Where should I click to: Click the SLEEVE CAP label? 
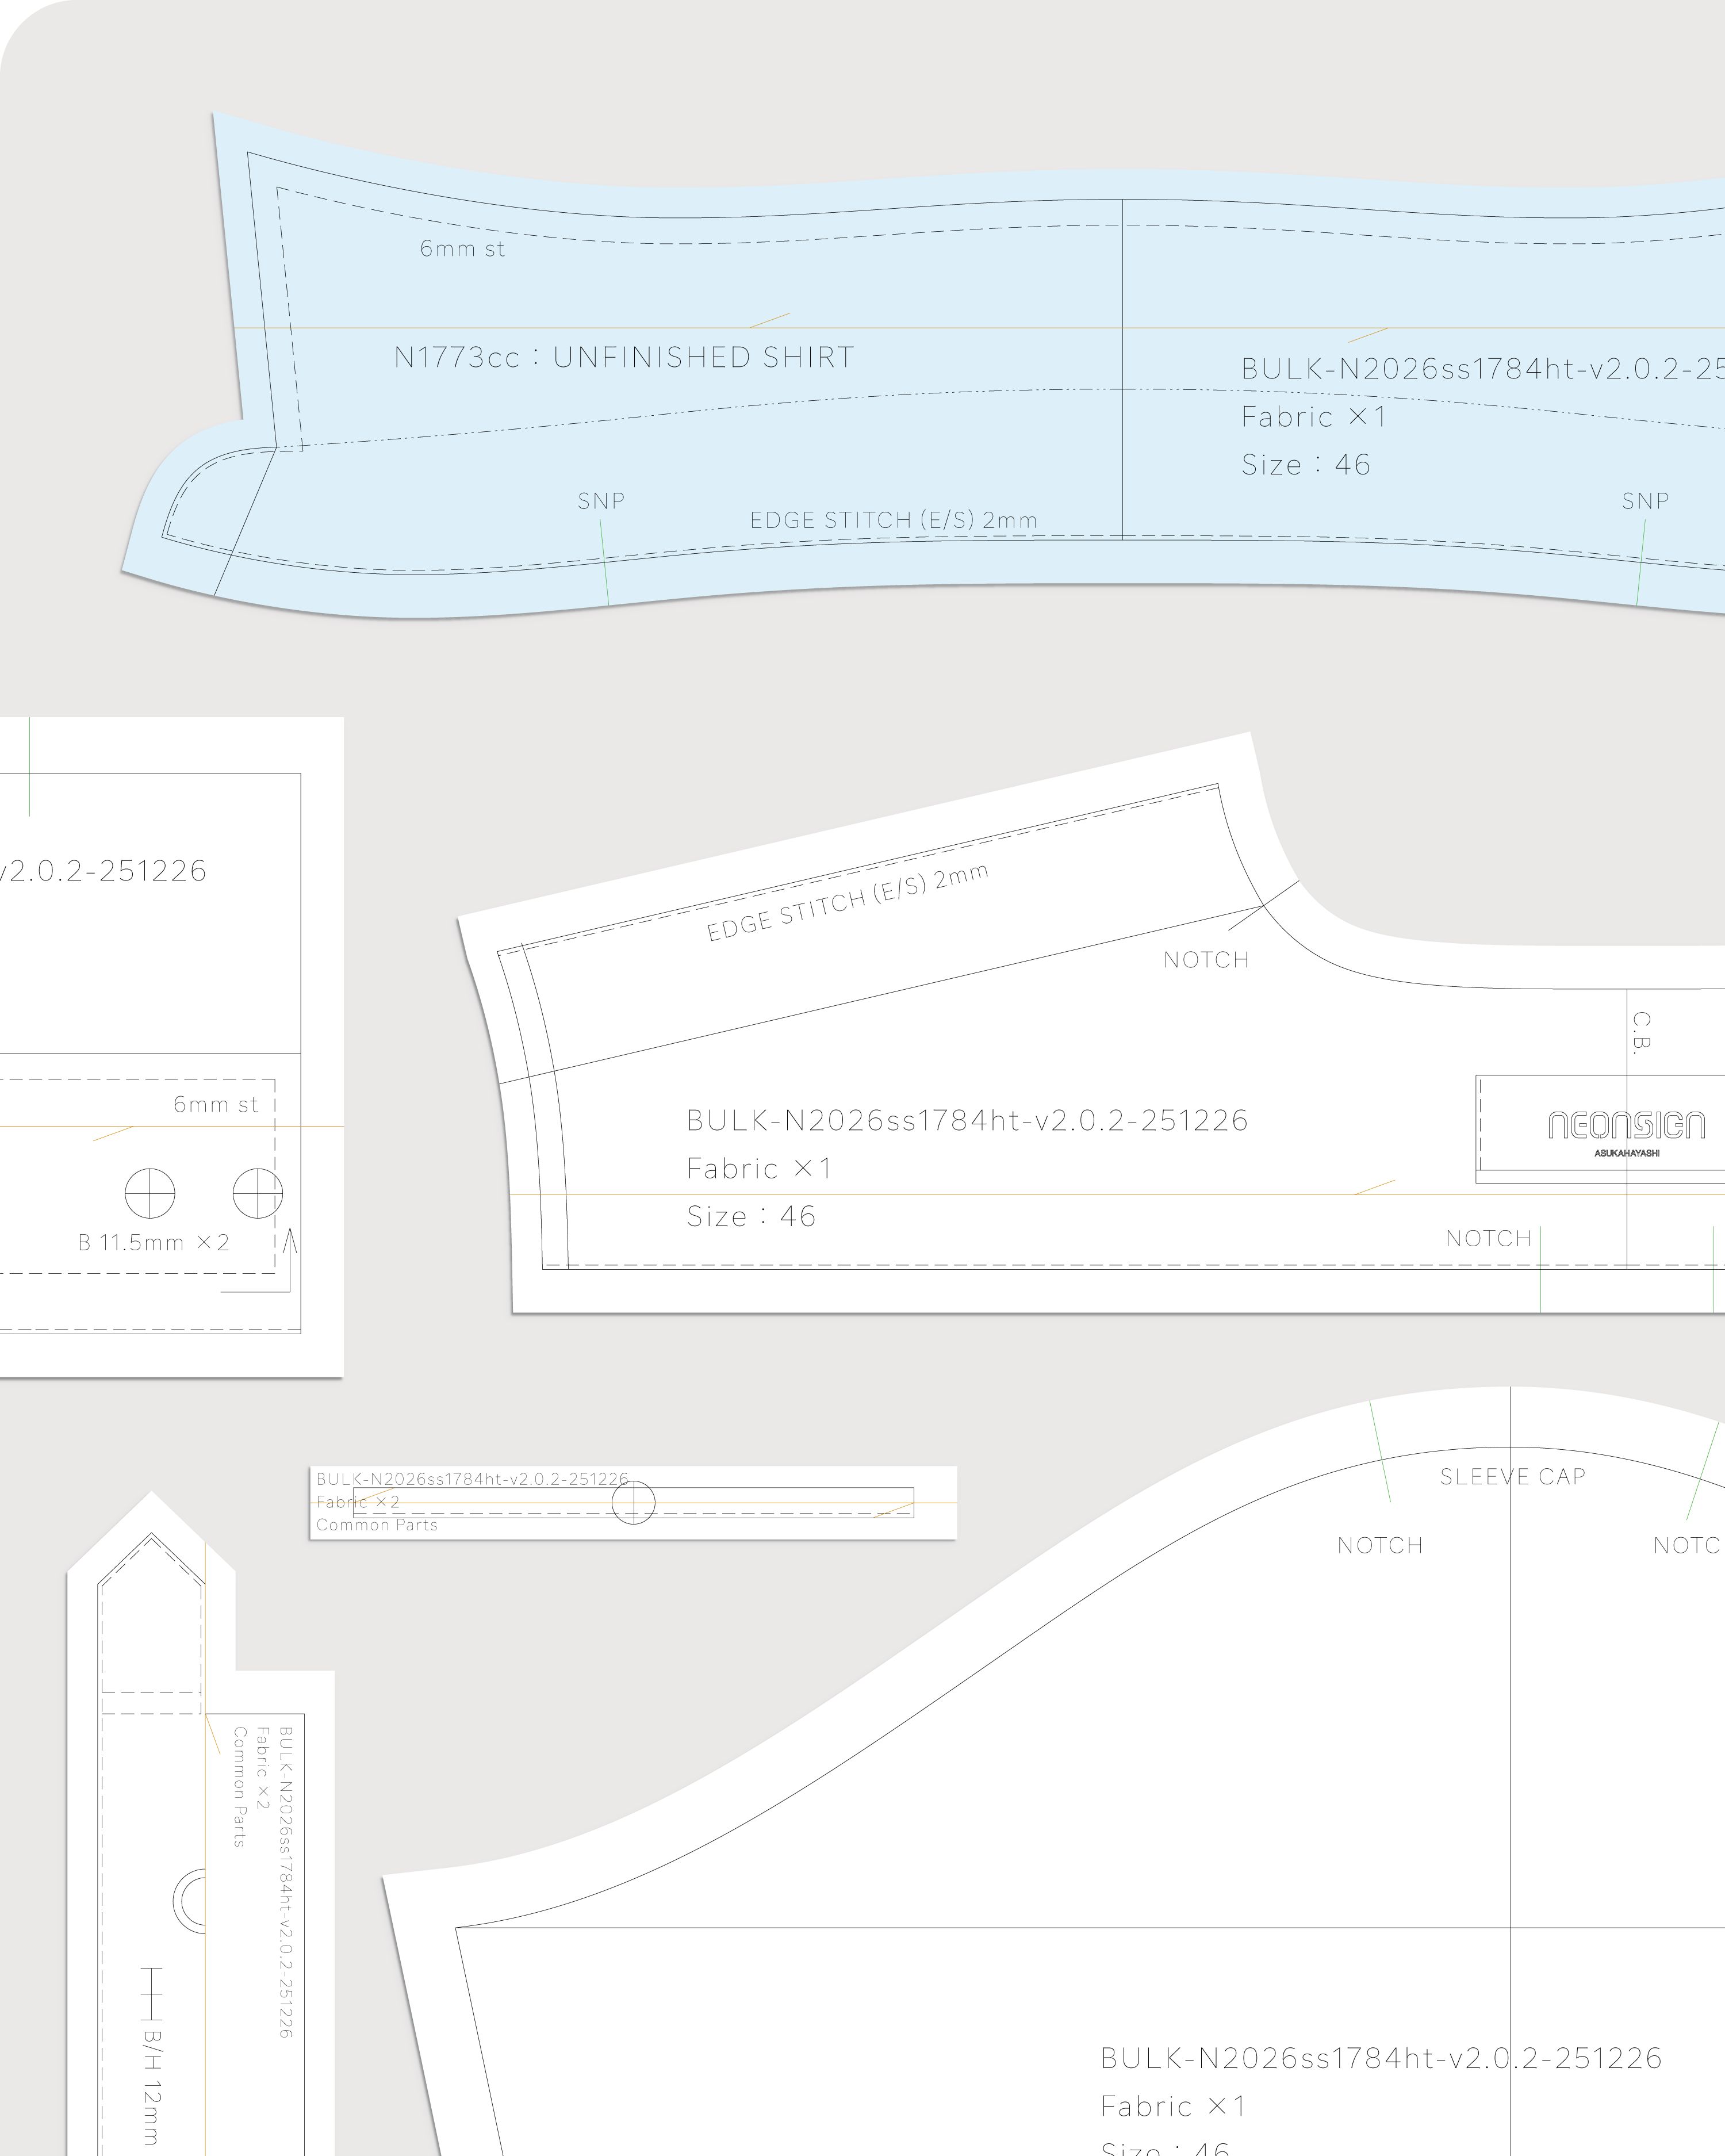pos(1512,1477)
